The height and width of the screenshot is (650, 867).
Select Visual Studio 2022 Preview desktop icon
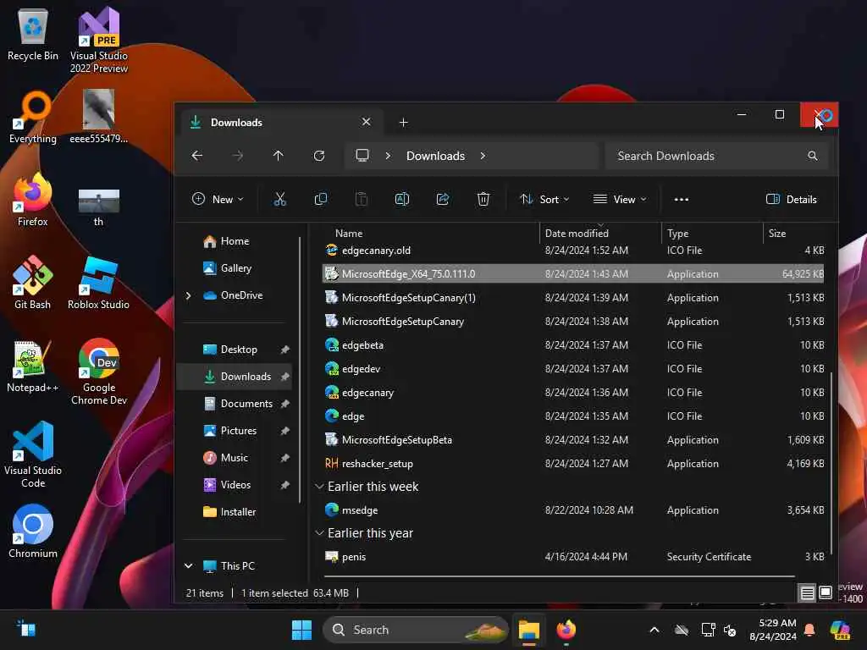[x=98, y=41]
